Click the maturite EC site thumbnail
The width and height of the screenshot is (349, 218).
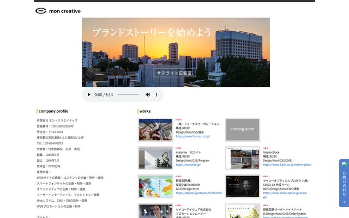point(155,158)
